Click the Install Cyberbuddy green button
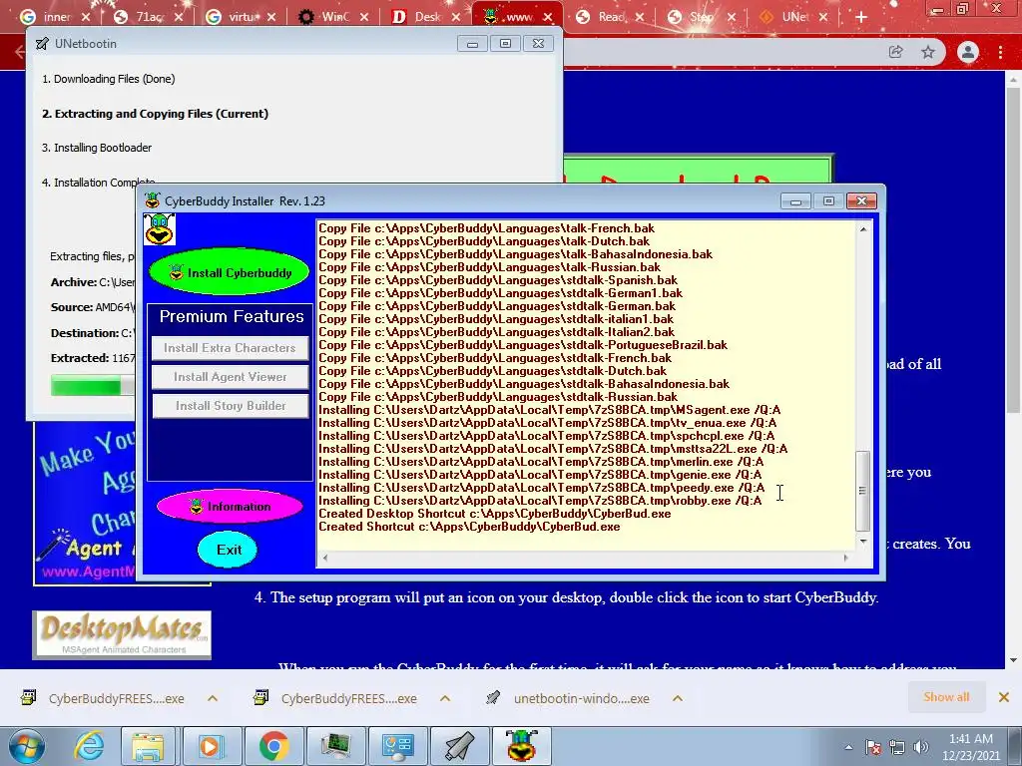This screenshot has width=1022, height=766. pyautogui.click(x=229, y=272)
